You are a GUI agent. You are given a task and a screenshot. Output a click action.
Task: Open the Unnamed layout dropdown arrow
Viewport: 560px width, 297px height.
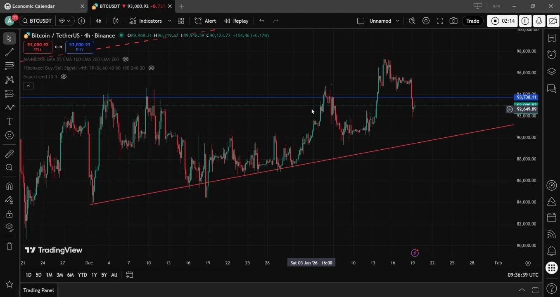pos(397,21)
